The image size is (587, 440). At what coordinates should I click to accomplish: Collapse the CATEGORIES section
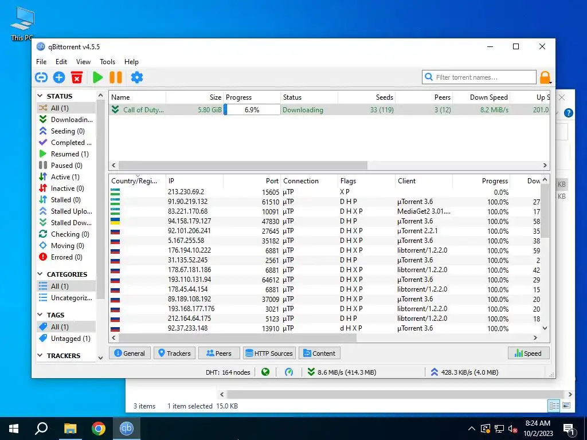pos(40,274)
